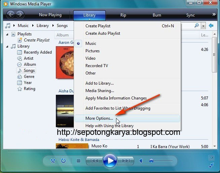
Task: Choose Apply Media Information Changes
Action: pos(127,98)
